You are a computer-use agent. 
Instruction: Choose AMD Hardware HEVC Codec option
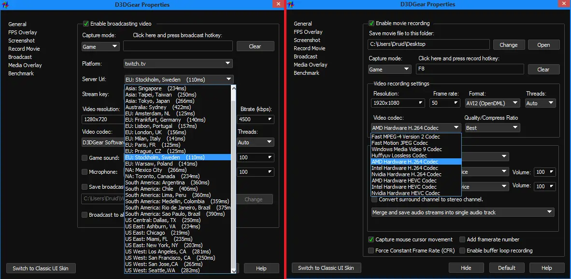coord(416,181)
